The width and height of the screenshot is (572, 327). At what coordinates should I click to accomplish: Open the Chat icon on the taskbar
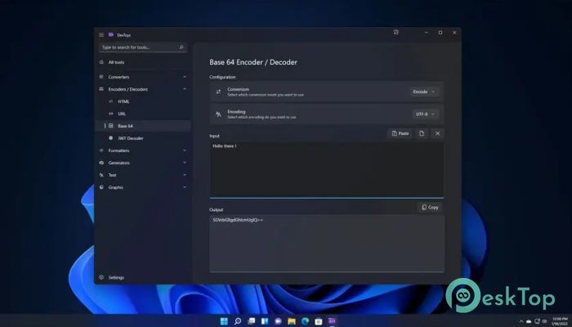pos(279,321)
